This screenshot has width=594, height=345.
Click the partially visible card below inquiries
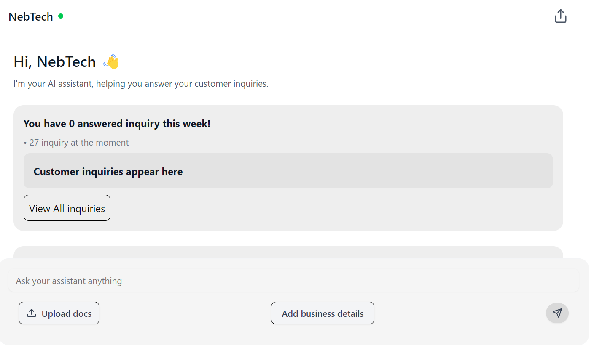coord(288,252)
